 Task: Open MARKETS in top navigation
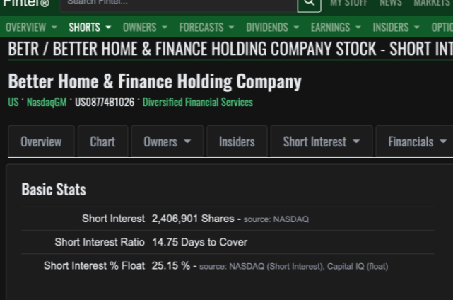point(433,3)
